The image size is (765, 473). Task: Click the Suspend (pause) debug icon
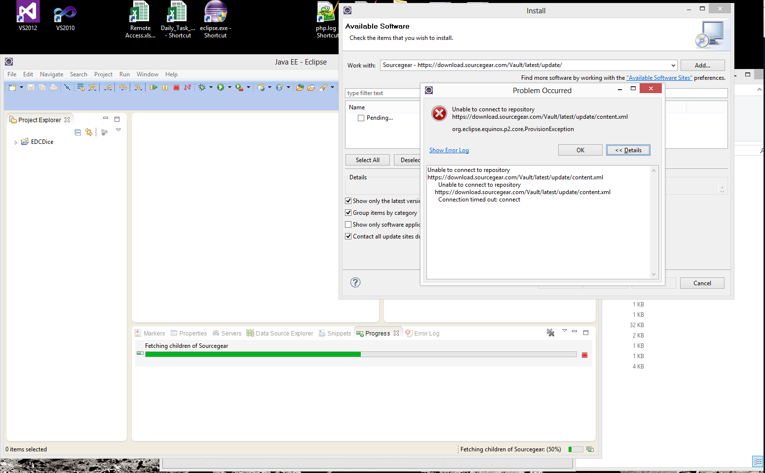165,87
